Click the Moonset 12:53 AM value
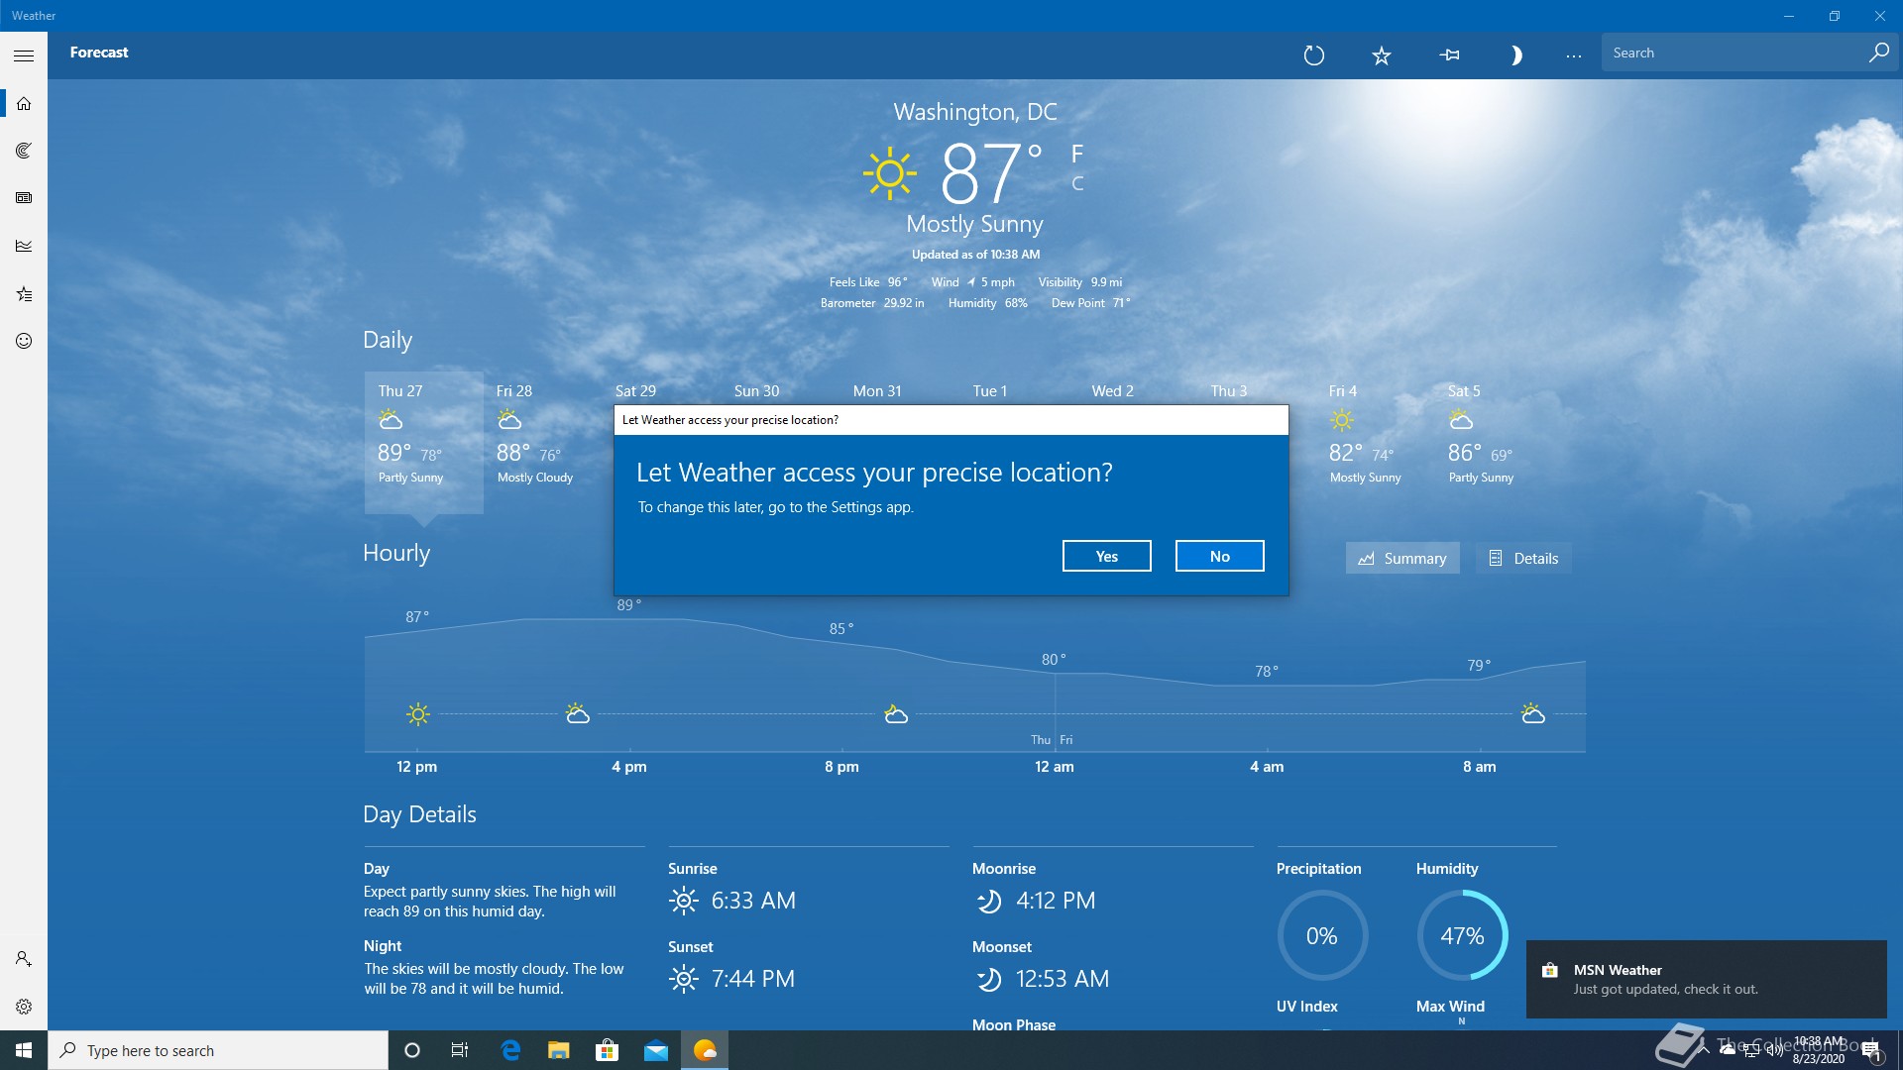 pos(1063,979)
